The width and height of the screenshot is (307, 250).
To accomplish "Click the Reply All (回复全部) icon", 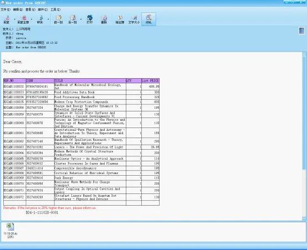I will pos(23,19).
